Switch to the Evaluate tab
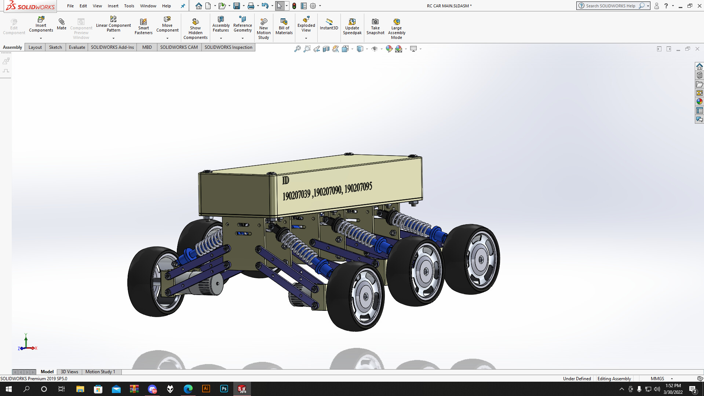The width and height of the screenshot is (704, 396). coord(77,47)
